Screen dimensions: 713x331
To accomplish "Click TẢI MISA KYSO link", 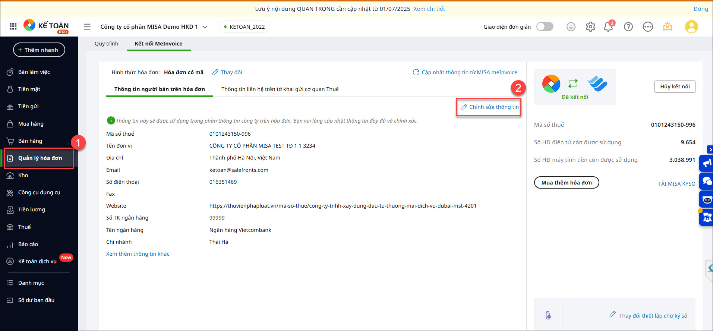I will tap(676, 184).
